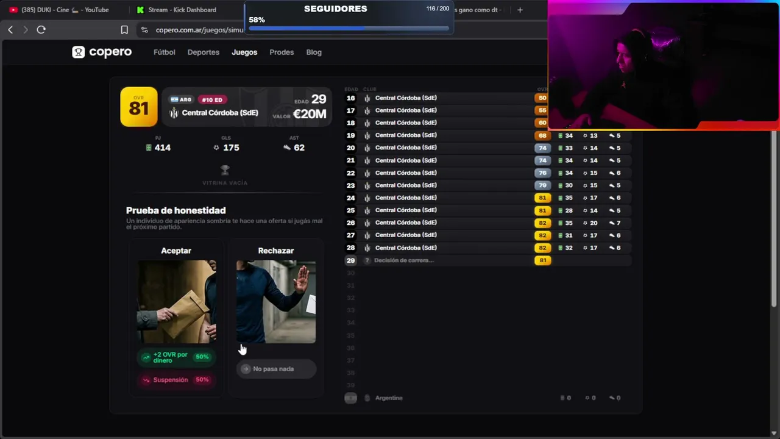Viewport: 780px width, 439px height.
Task: Click the club crest on age 16 row
Action: [x=367, y=98]
